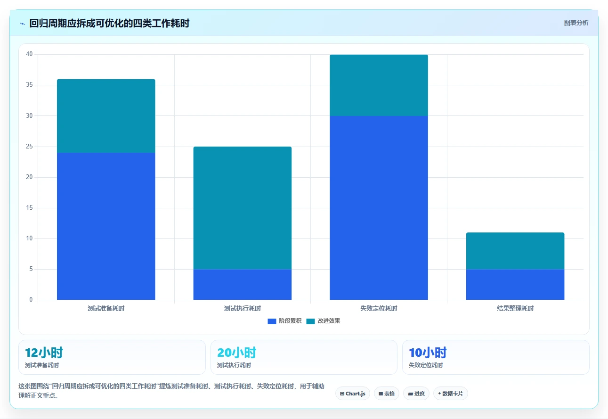The width and height of the screenshot is (608, 419).
Task: Select the 数据卡片 tag chip
Action: pyautogui.click(x=451, y=394)
